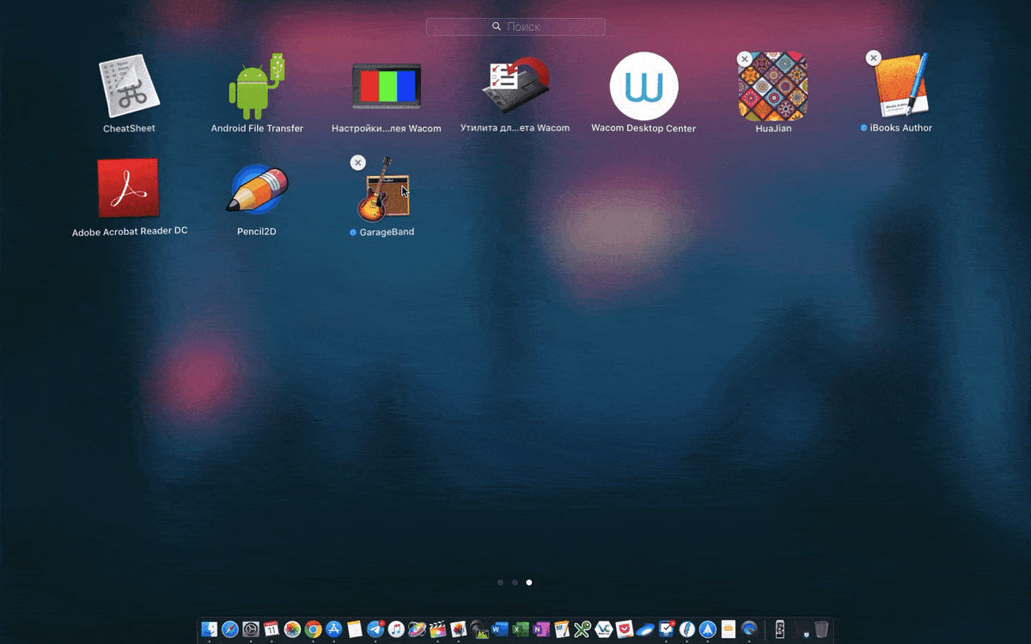Delete iBooks Author using its X badge

click(873, 58)
